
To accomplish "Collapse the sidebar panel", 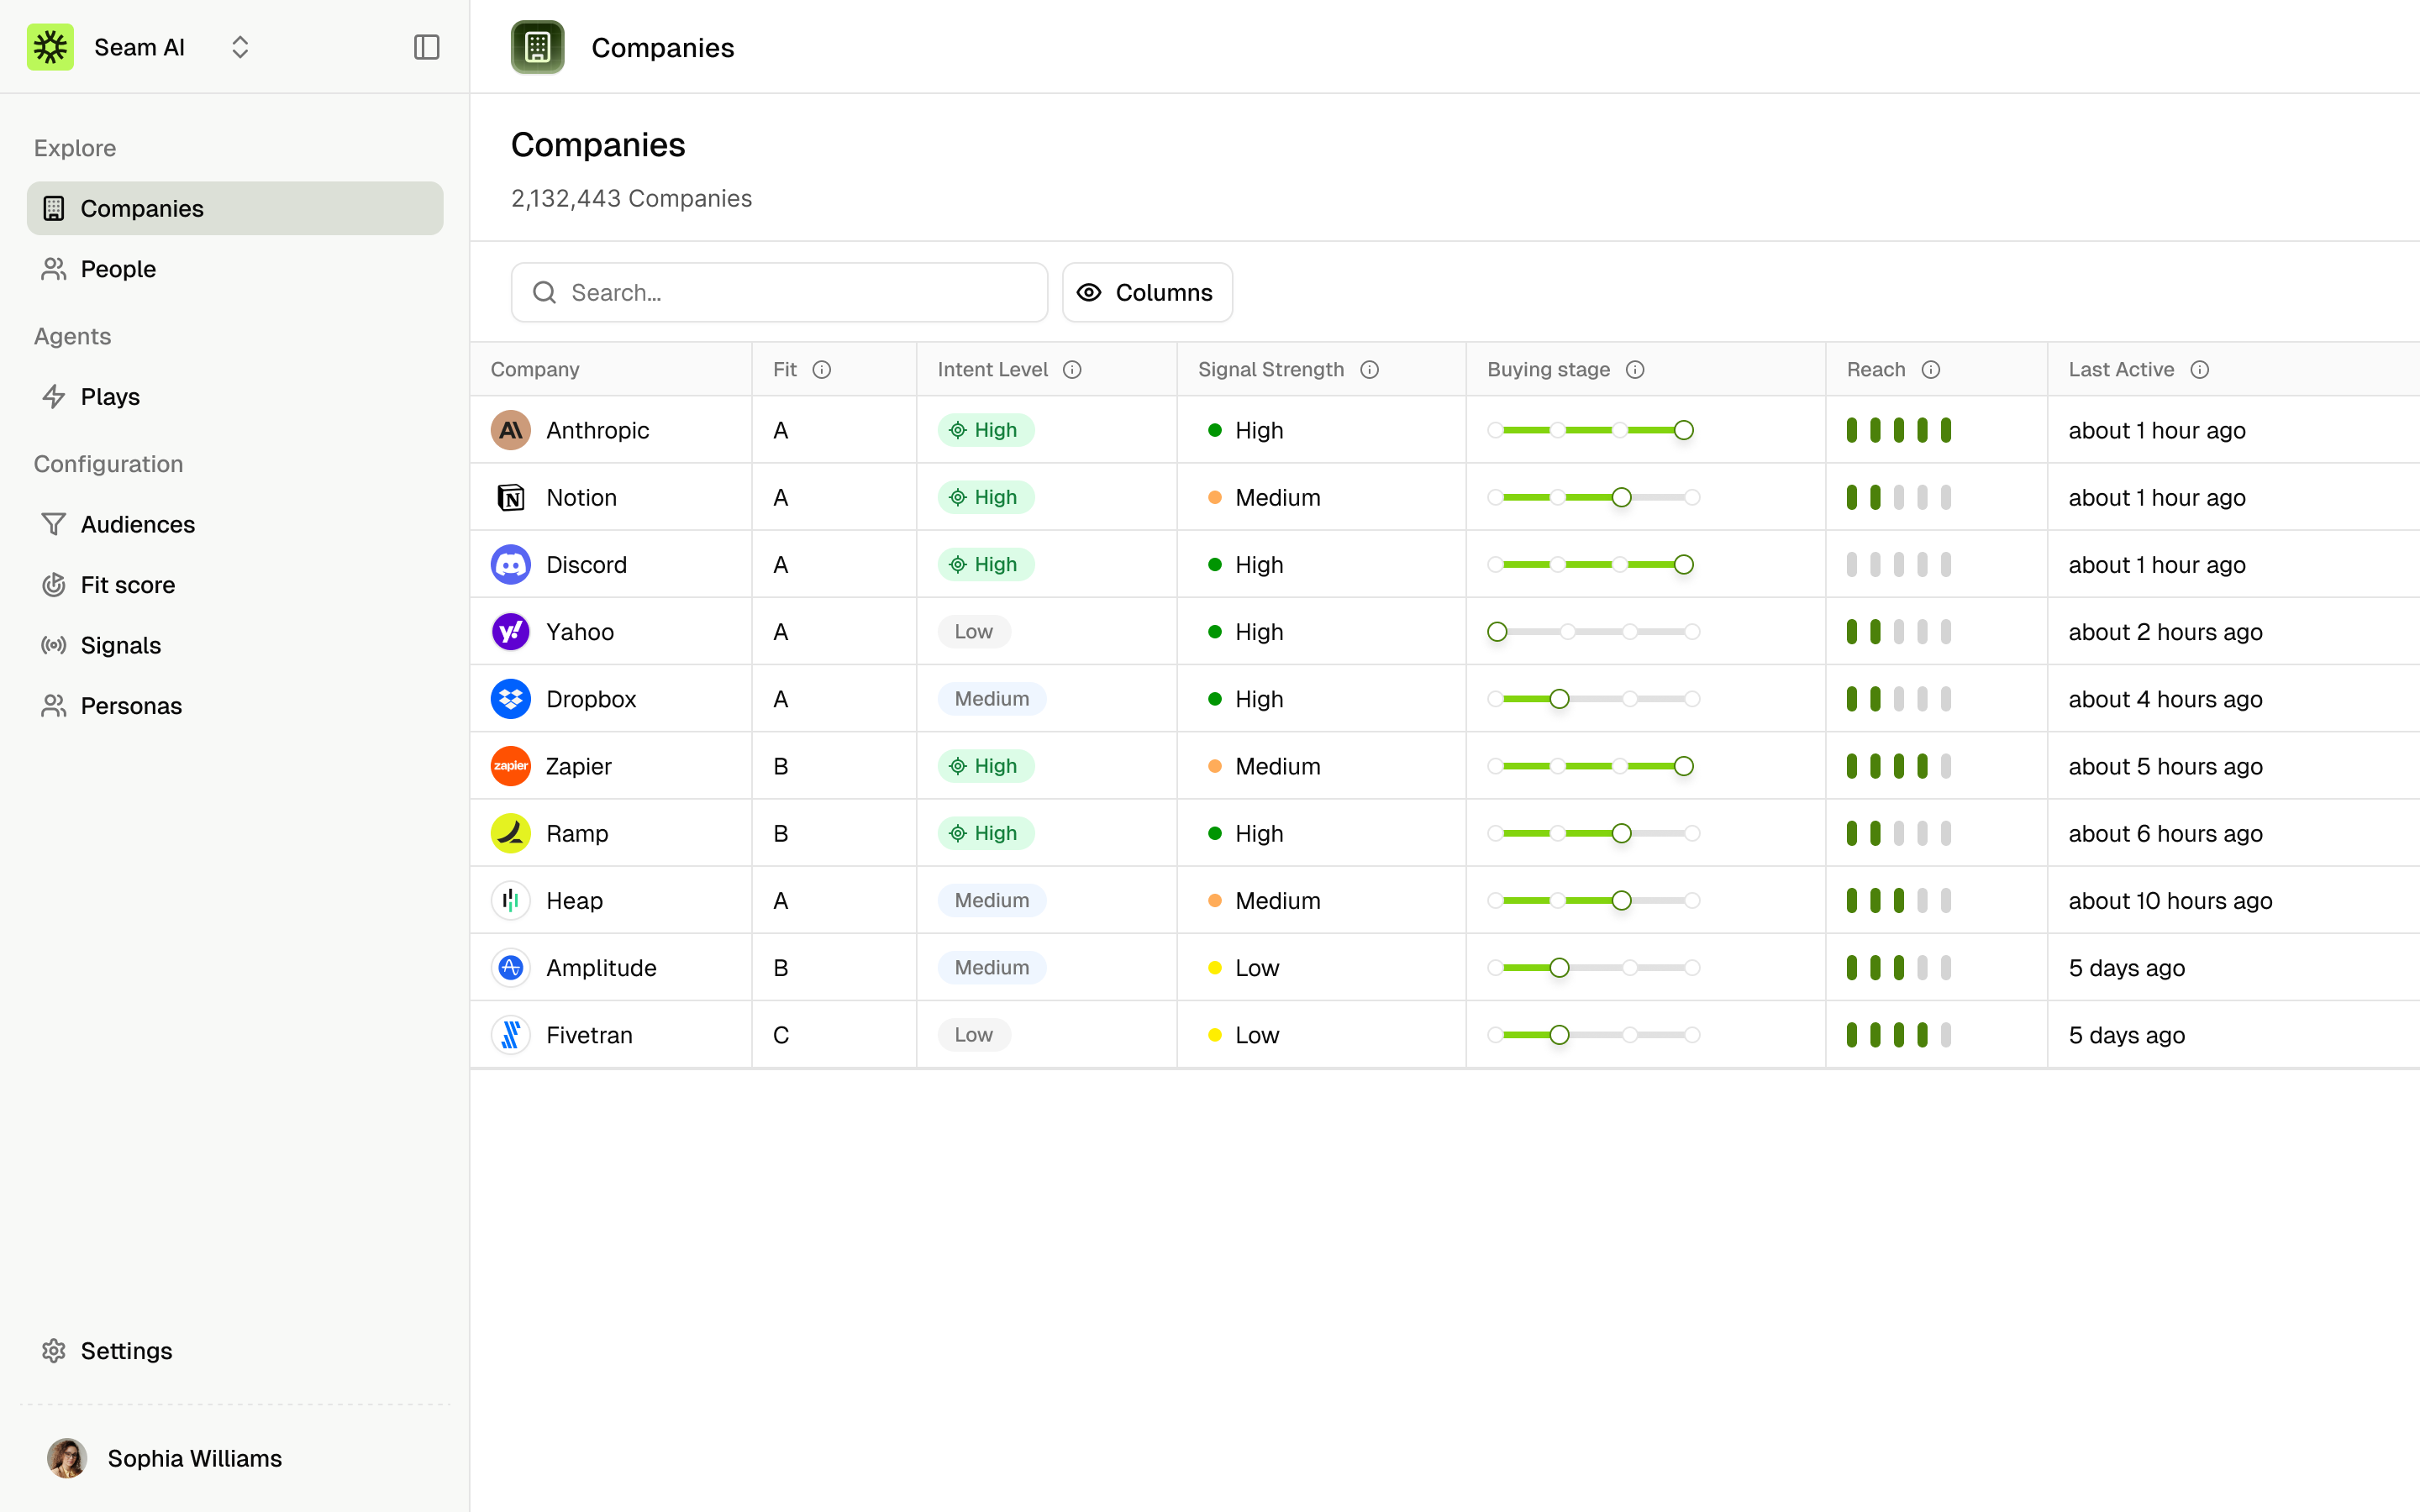I will click(x=426, y=47).
